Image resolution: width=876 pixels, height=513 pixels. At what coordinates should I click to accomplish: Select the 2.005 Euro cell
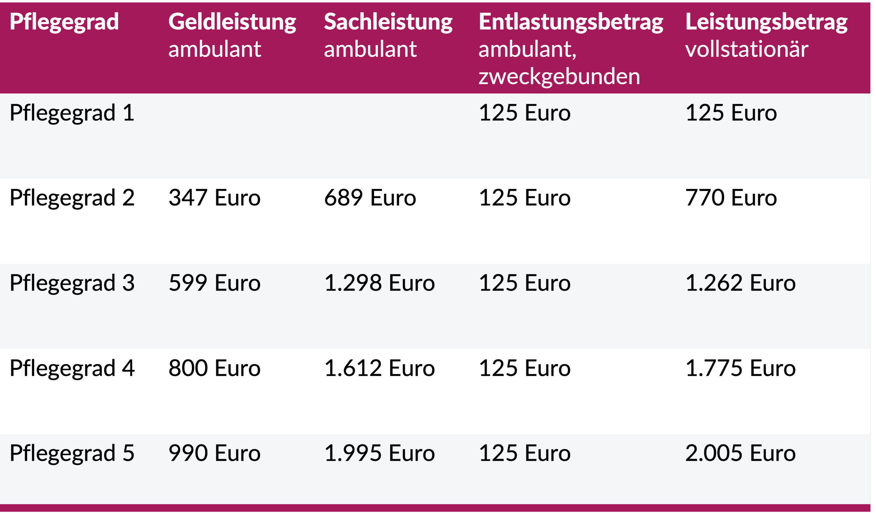coord(740,453)
